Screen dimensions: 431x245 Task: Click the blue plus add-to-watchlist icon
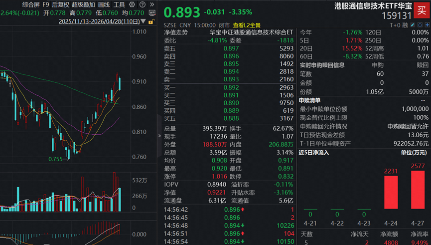pyautogui.click(x=427, y=25)
